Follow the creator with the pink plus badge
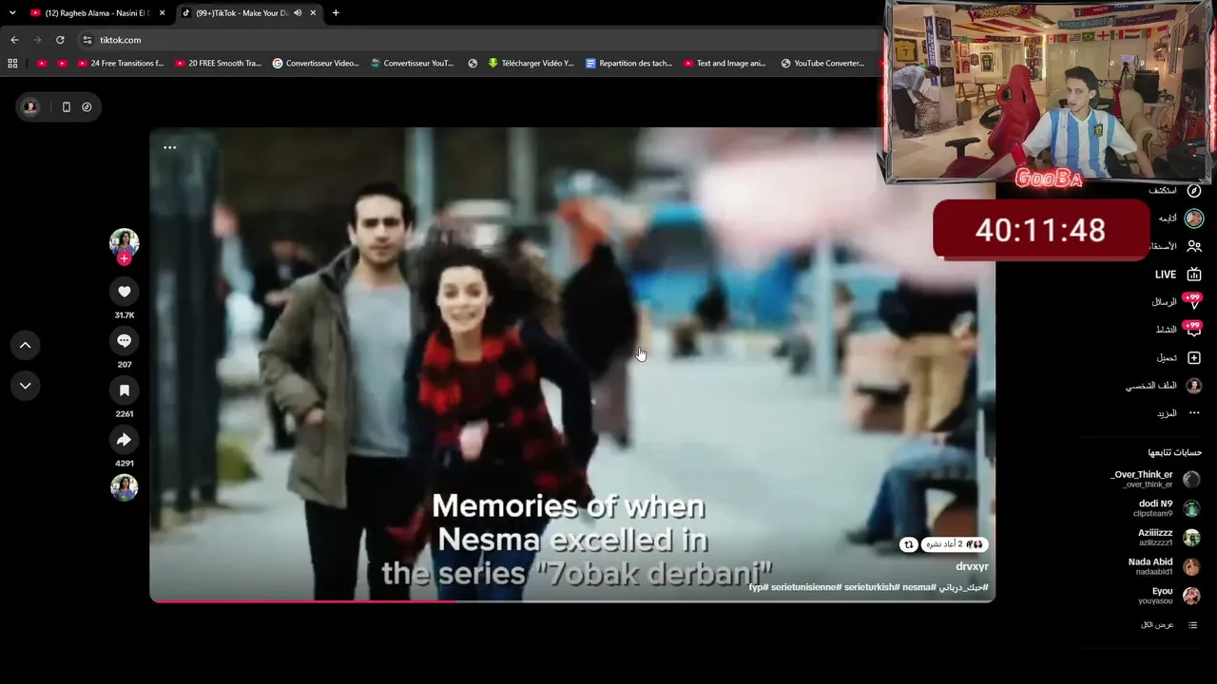Viewport: 1217px width, 684px height. tap(124, 258)
